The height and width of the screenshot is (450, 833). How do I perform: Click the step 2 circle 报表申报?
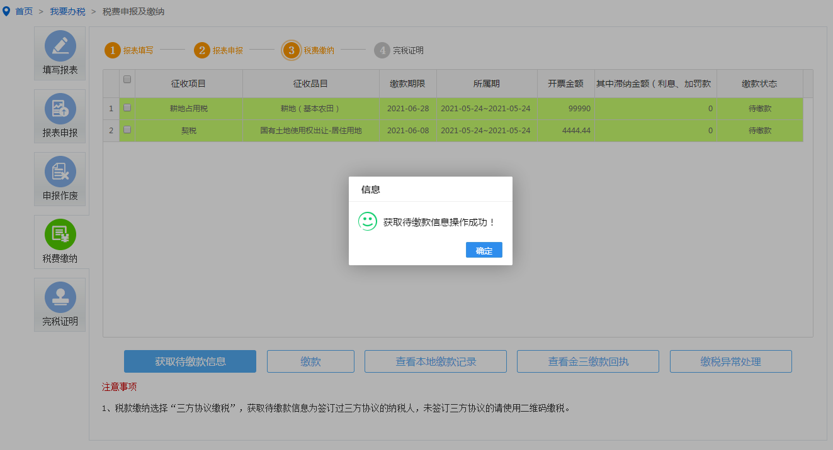pos(202,50)
